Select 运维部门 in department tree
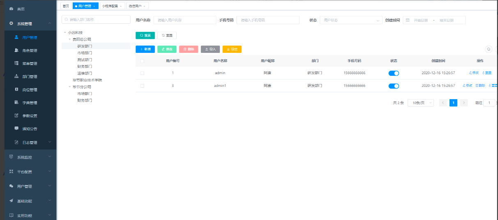 [85, 73]
